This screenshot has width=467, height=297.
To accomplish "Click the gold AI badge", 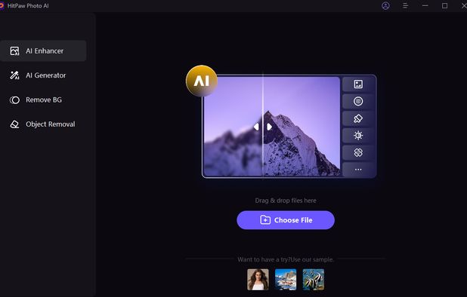I will [202, 81].
